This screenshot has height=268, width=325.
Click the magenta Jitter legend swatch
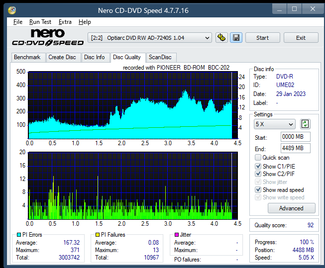[177, 235]
